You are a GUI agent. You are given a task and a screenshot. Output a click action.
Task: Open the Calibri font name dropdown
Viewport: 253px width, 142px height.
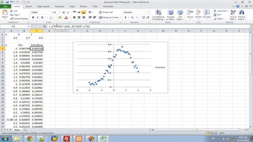pos(51,12)
